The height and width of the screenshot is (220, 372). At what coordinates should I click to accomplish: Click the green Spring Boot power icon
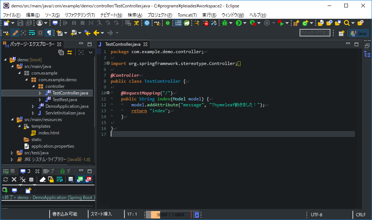(x=168, y=23)
